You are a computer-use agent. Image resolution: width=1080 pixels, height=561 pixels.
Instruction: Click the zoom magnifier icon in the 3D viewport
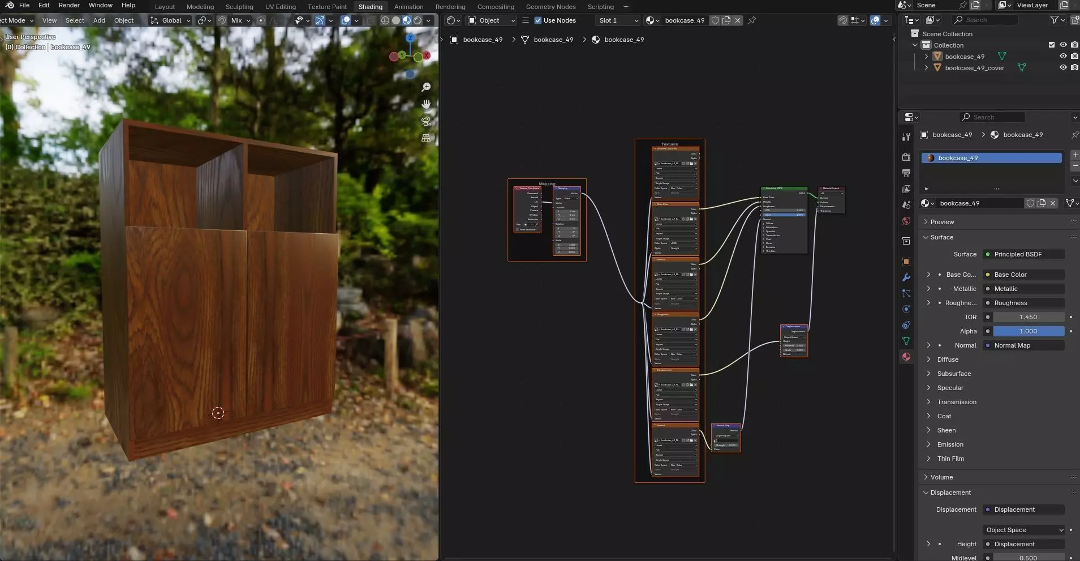(426, 87)
